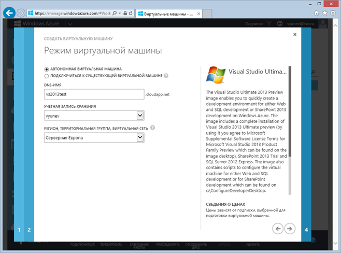Open the address bar dropdown arrow
The width and height of the screenshot is (341, 253).
pos(120,13)
